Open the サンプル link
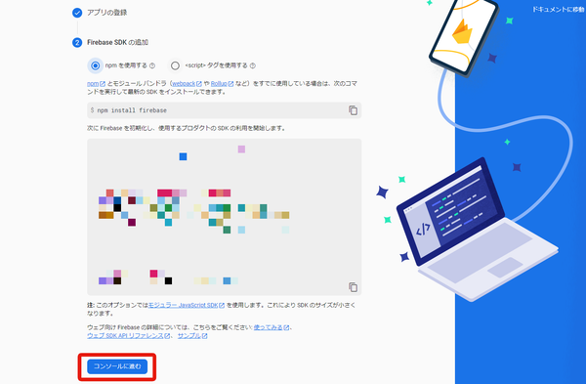The height and width of the screenshot is (384, 586). (x=192, y=336)
